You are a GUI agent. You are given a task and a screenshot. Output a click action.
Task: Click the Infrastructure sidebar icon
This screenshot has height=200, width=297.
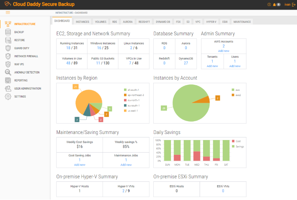[x=8, y=24]
